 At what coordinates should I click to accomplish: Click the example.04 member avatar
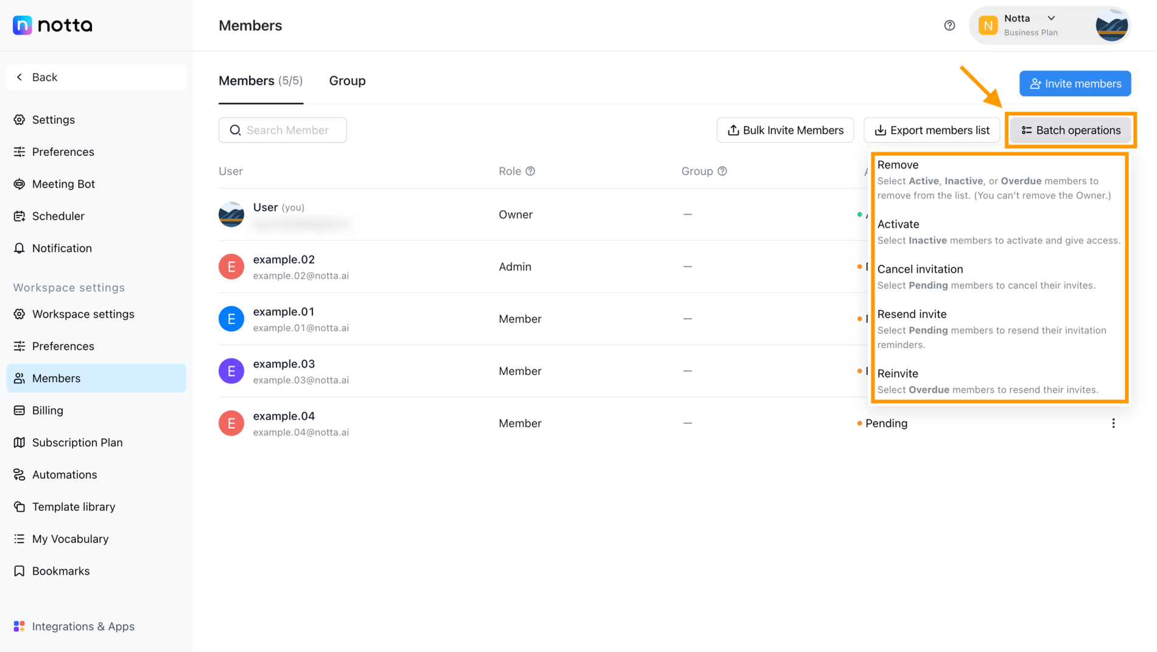pyautogui.click(x=231, y=423)
